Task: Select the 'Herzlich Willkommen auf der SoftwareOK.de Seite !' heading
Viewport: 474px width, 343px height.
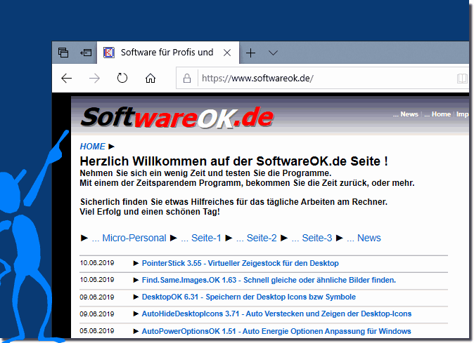Action: pos(233,161)
